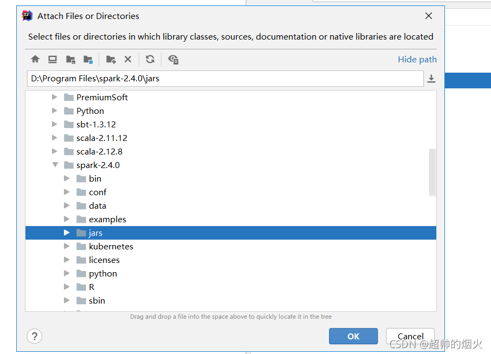This screenshot has height=354, width=491.
Task: Close the Attach Files or Directories dialog
Action: pos(429,16)
